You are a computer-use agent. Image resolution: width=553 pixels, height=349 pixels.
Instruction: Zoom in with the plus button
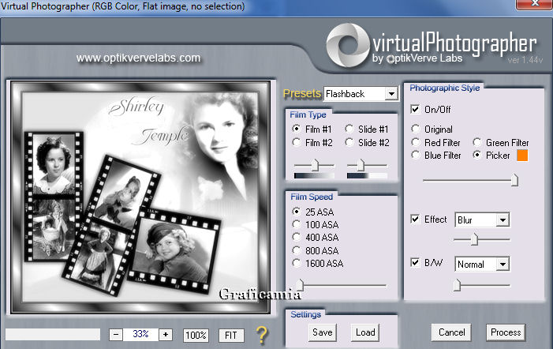coord(166,334)
